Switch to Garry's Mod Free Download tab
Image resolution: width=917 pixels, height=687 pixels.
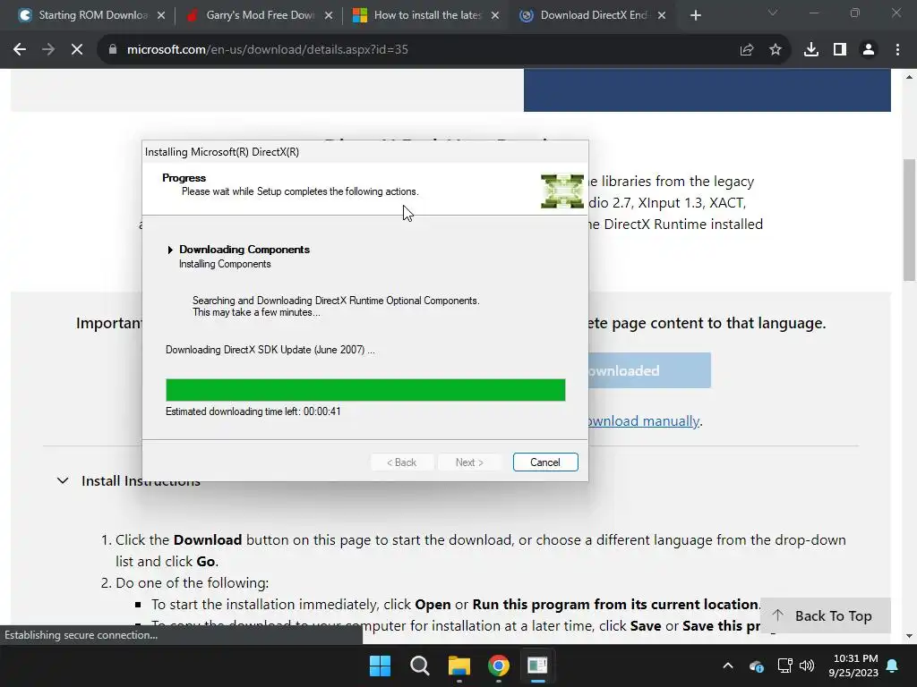[259, 15]
